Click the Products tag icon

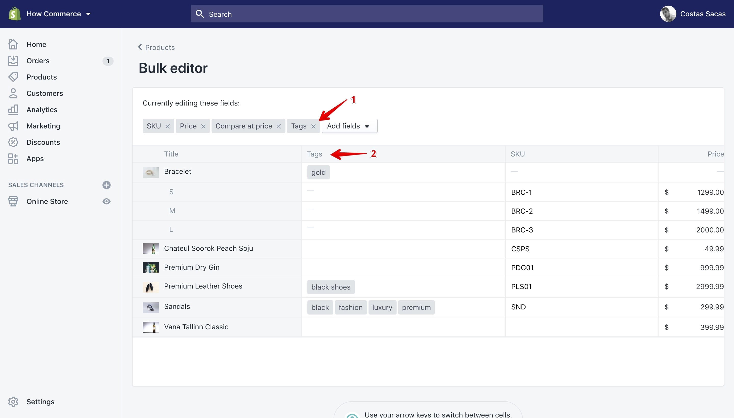[13, 77]
